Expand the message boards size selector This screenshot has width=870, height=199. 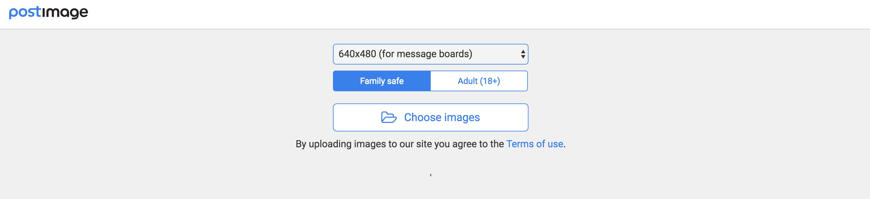(x=430, y=54)
